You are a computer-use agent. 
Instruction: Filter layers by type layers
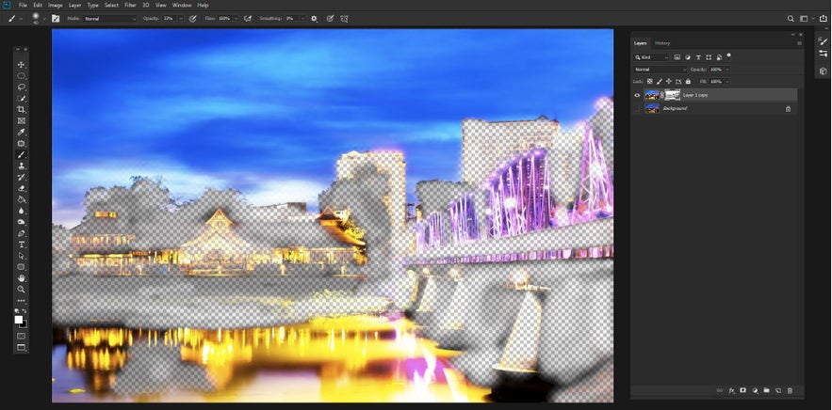[698, 57]
